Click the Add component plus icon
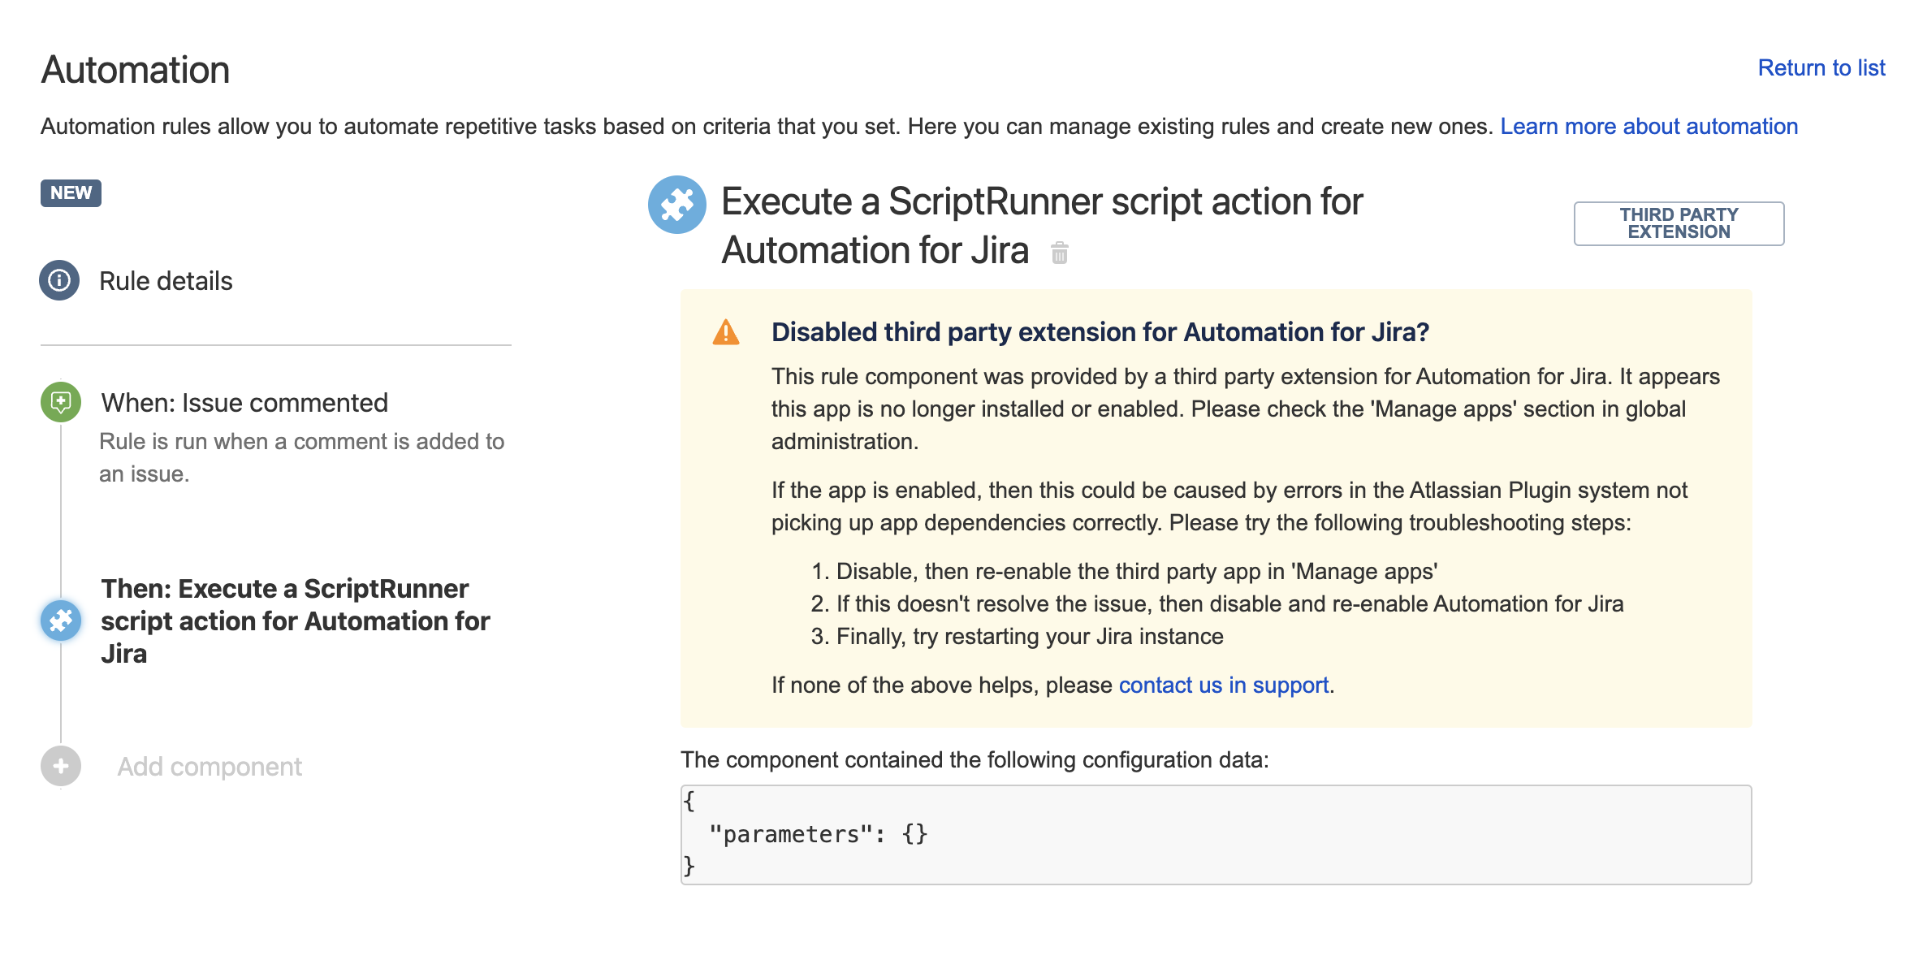The image size is (1910, 960). 61,766
